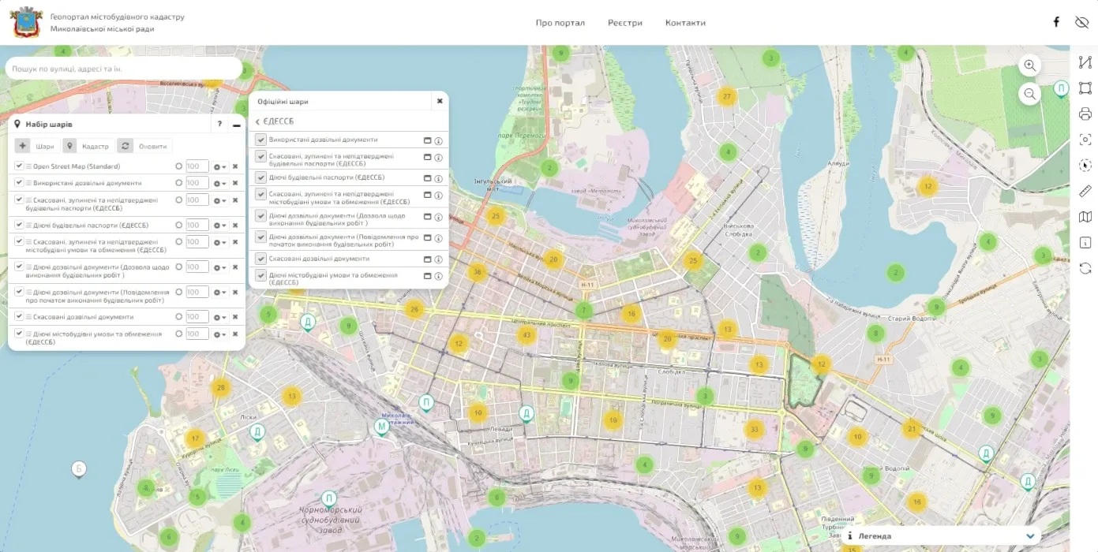Open the Facebook page icon

point(1056,22)
